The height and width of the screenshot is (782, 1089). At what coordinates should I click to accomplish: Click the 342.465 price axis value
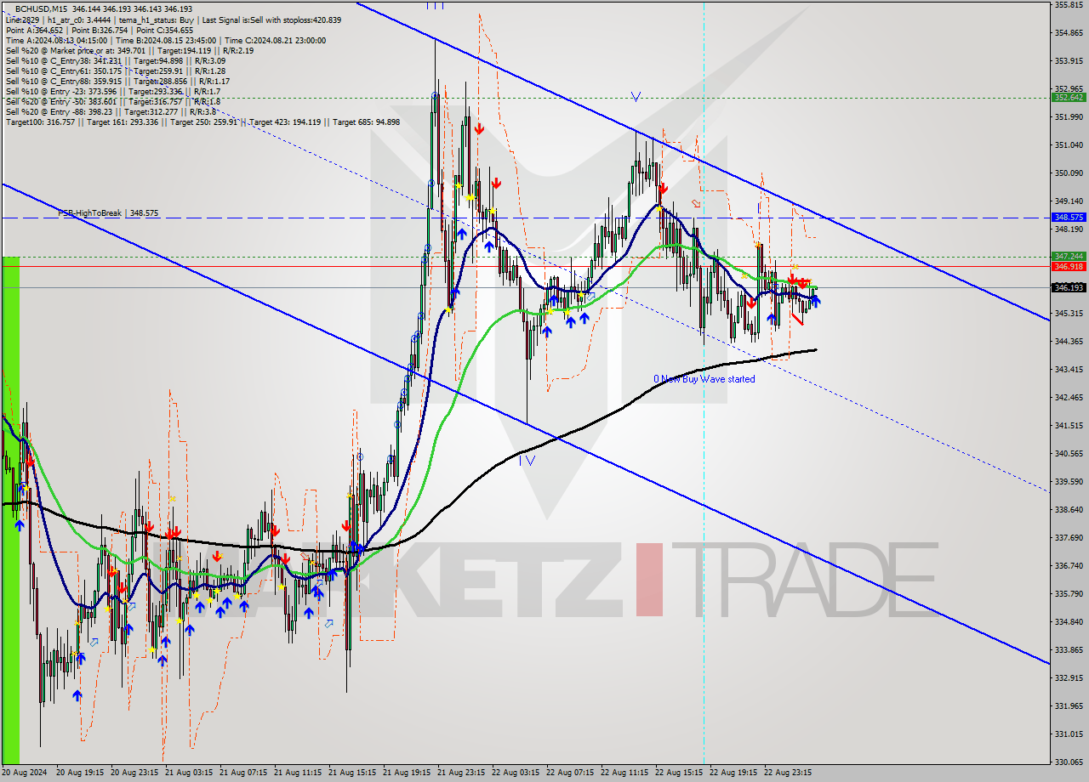click(x=1069, y=398)
